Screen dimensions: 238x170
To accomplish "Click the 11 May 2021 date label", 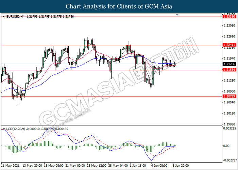I will pyautogui.click(x=11, y=166).
